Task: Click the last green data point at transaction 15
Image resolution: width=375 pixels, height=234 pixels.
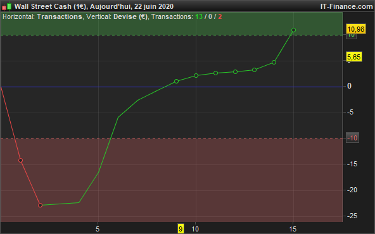Action: (293, 30)
